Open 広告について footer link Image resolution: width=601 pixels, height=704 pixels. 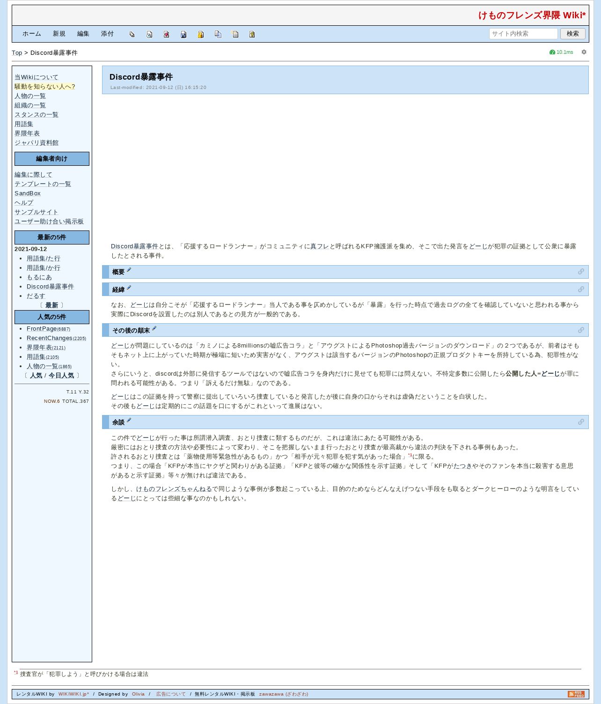[x=171, y=694]
